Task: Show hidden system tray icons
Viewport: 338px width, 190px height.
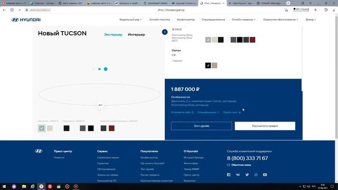Action: click(300, 186)
